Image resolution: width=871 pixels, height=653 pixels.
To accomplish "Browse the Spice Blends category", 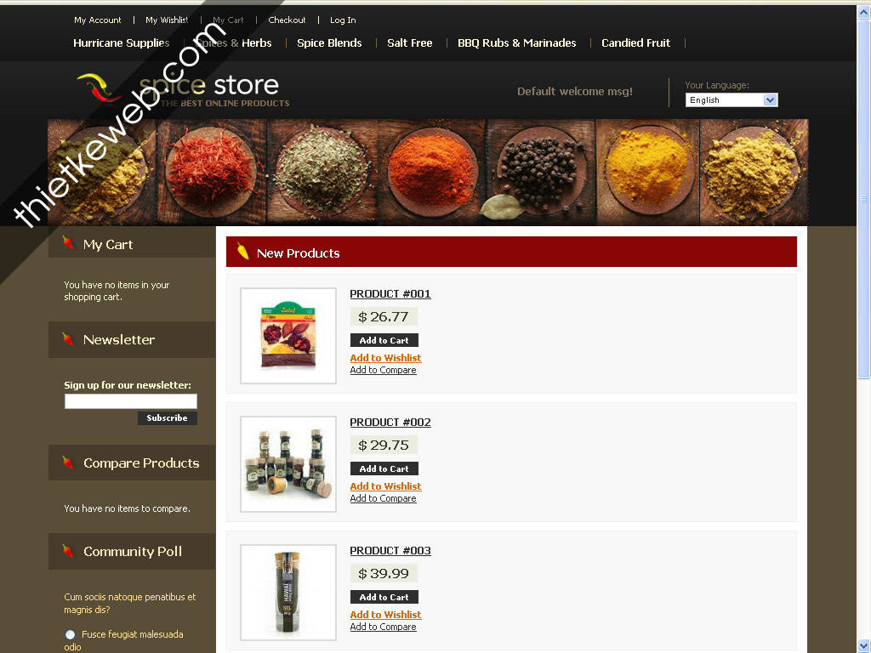I will coord(329,43).
